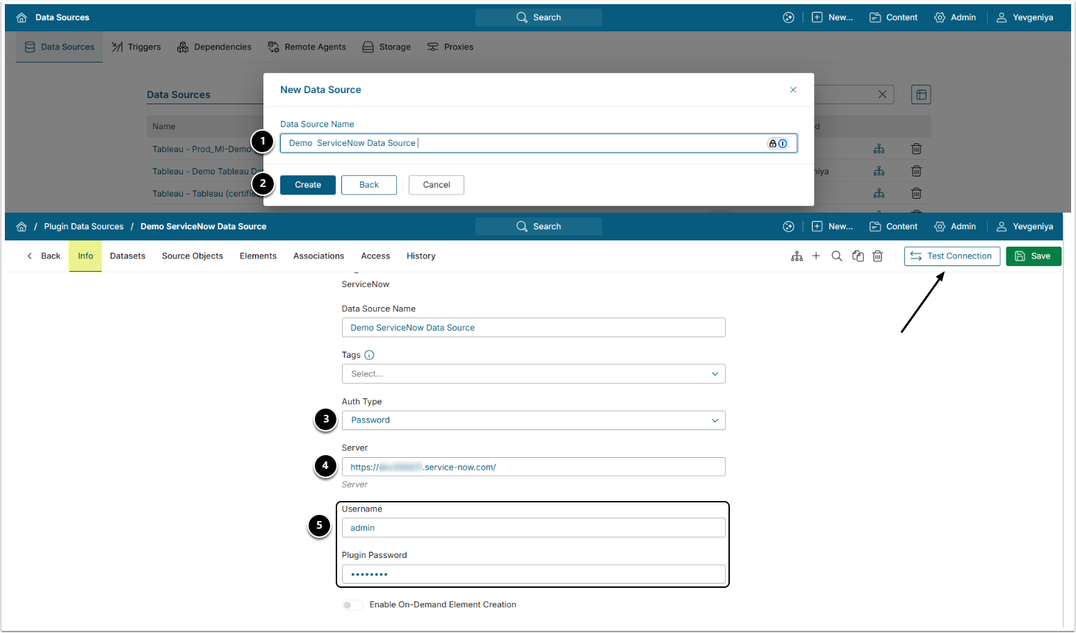Toggle Enable On-Demand Element Creation
Image resolution: width=1076 pixels, height=633 pixels.
click(352, 605)
